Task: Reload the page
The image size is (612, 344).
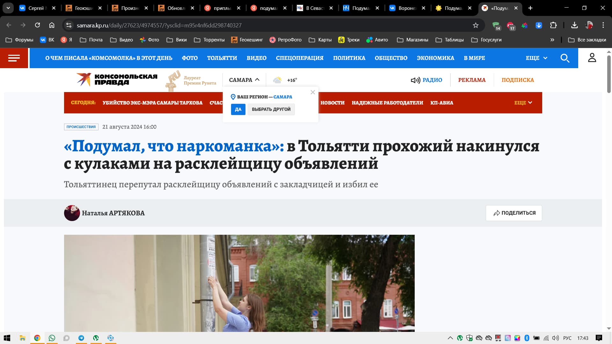Action: tap(37, 25)
